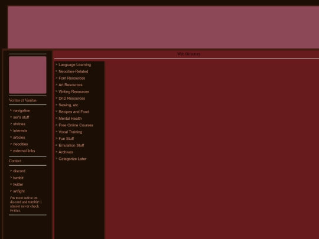
Task: Open the Neocities-Related category
Action: click(x=73, y=71)
